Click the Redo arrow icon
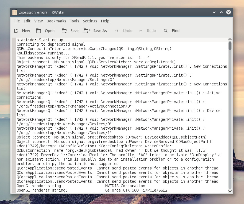Viewport: 244px width, 204px height. point(141,31)
